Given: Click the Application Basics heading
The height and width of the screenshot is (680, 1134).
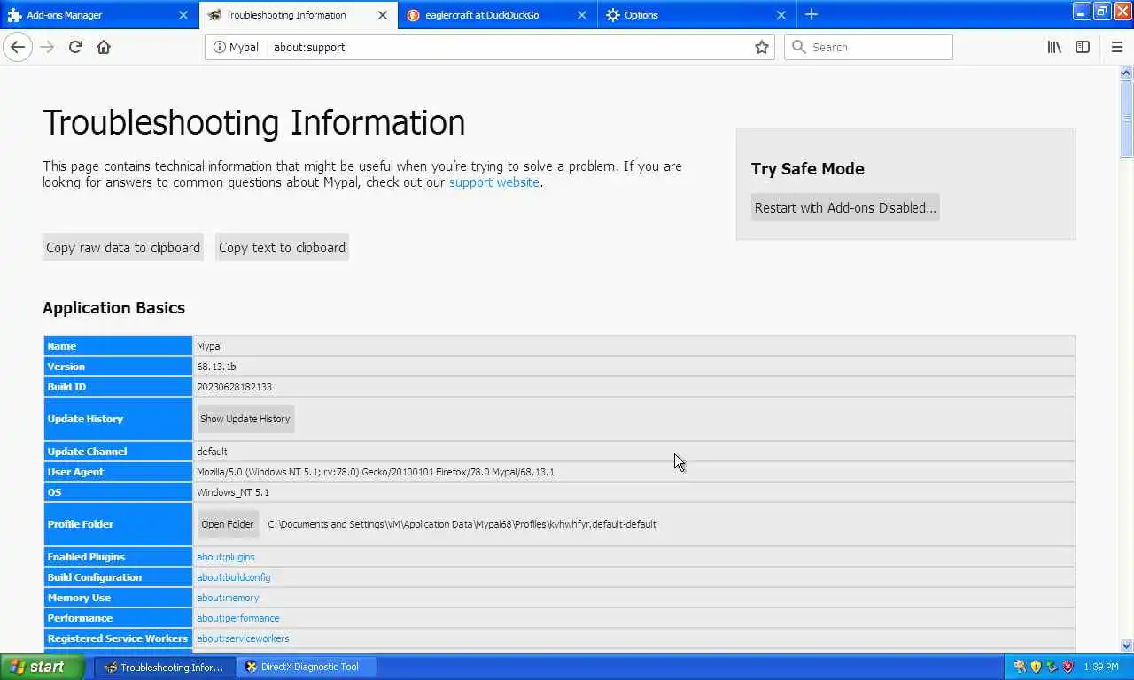Looking at the screenshot, I should pos(113,308).
